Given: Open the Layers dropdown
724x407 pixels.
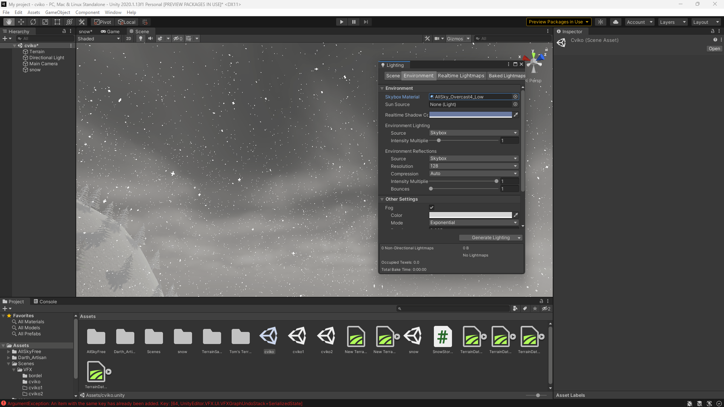Looking at the screenshot, I should pyautogui.click(x=673, y=22).
